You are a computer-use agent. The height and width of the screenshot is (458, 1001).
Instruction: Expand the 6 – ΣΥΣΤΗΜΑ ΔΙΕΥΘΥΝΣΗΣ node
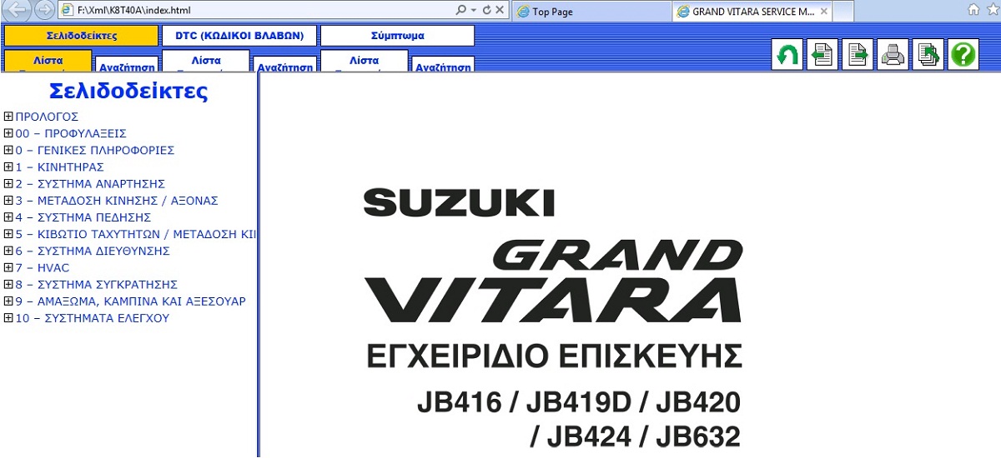[8, 251]
